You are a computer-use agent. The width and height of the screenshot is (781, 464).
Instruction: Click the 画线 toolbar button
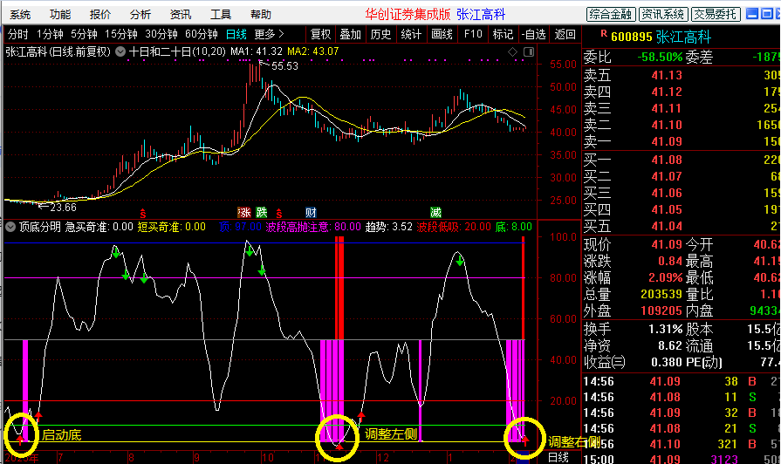[442, 34]
